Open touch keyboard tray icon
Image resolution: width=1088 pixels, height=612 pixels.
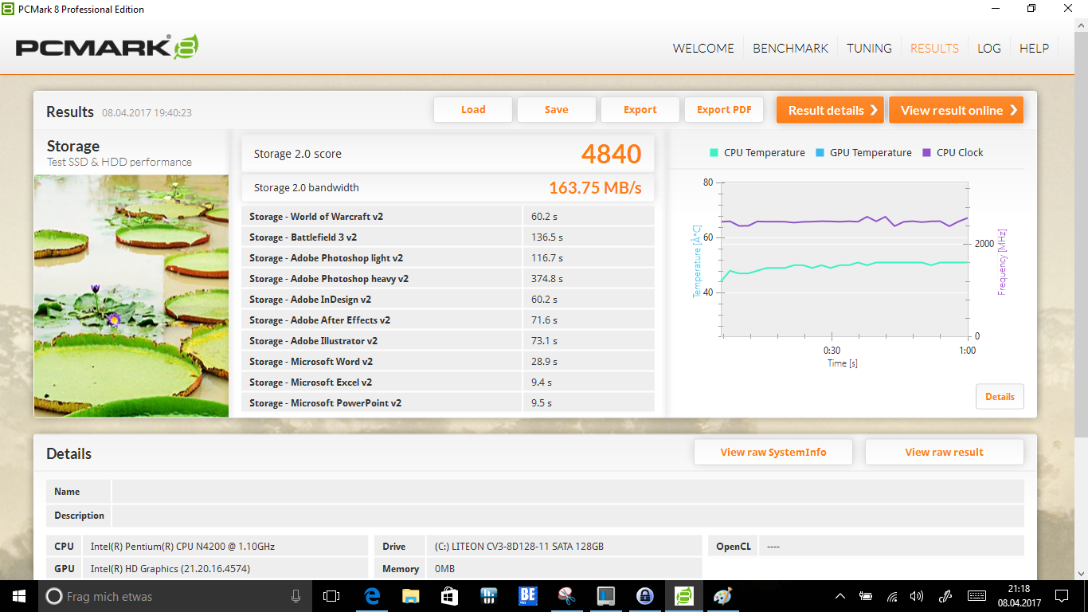[976, 595]
